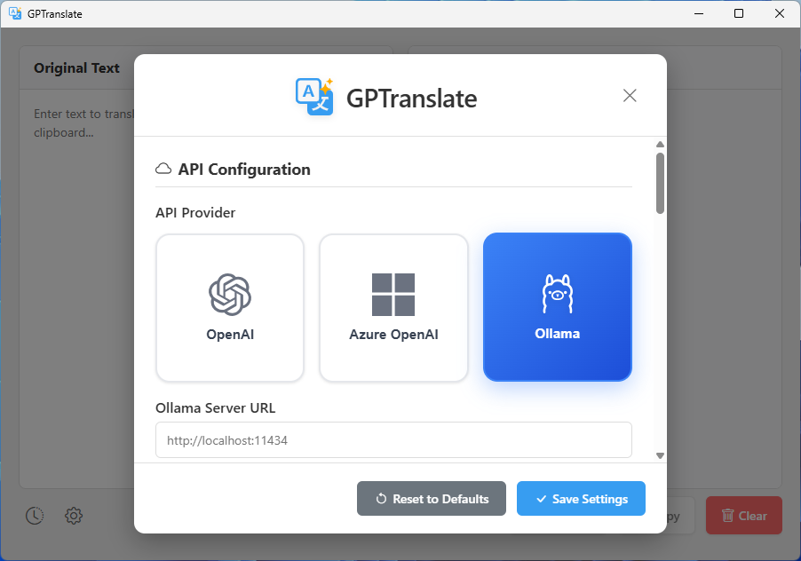Choose Azure OpenAI as API provider
Viewport: 801px width, 561px height.
[393, 308]
